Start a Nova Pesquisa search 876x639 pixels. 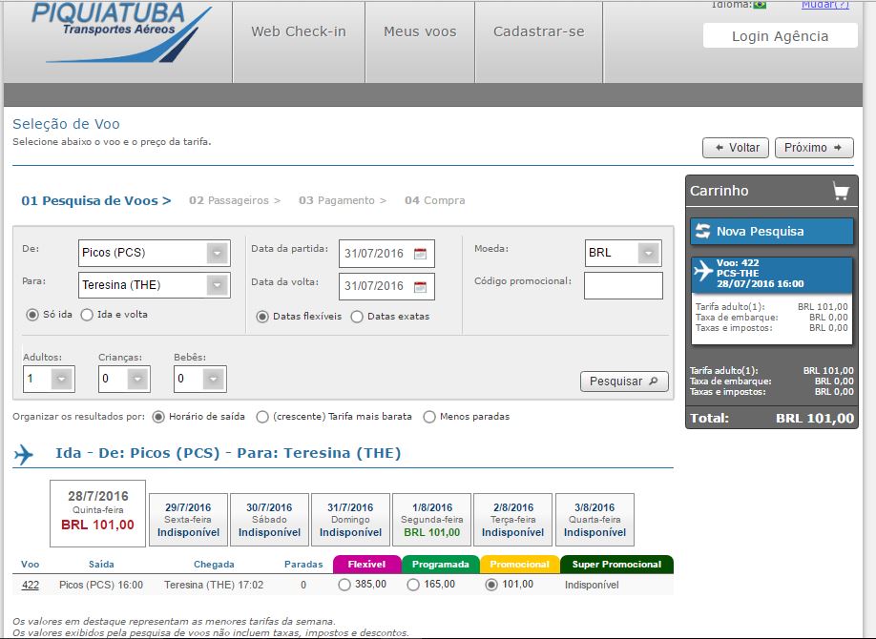pos(771,232)
